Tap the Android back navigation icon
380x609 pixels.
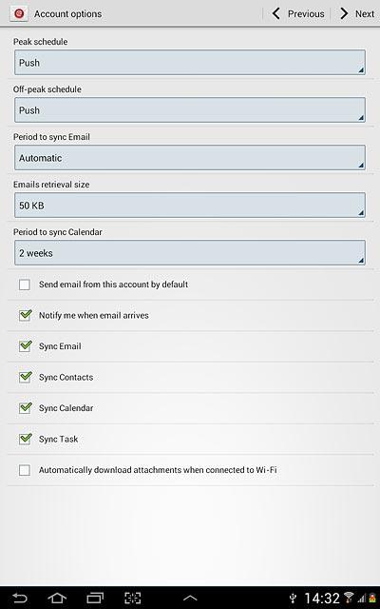[20, 598]
